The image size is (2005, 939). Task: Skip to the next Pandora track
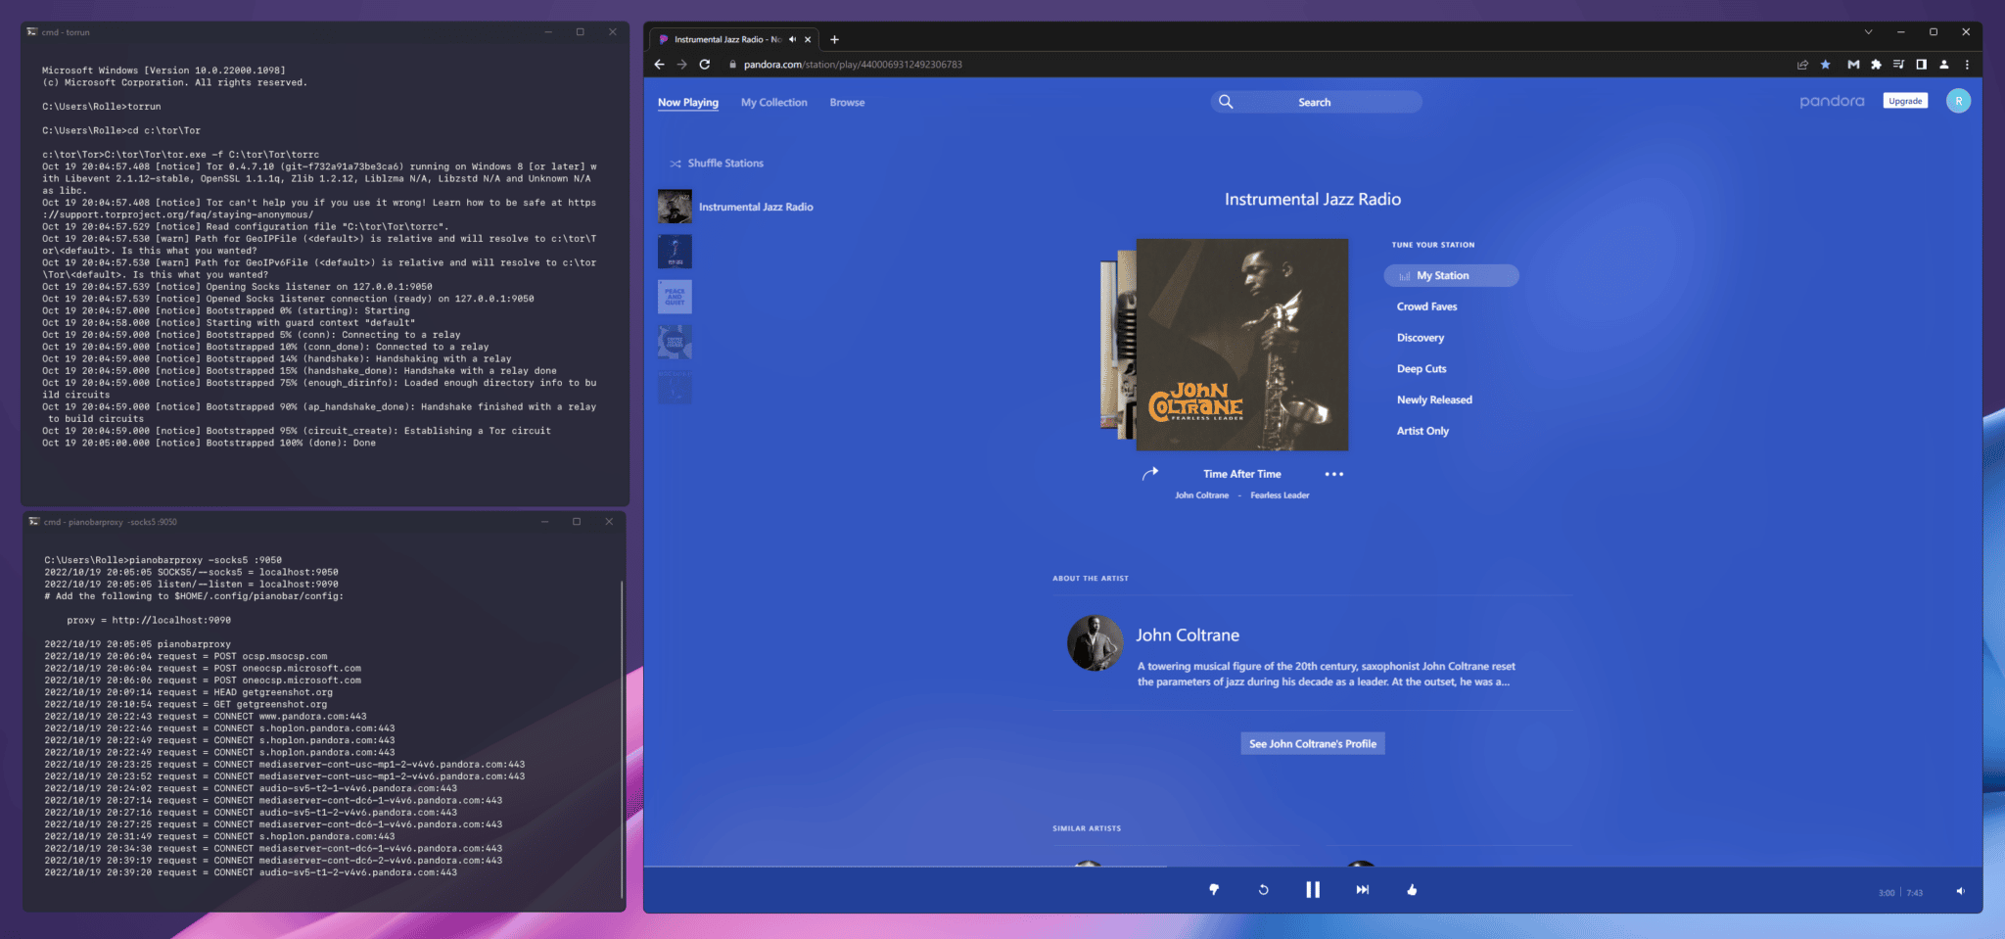coord(1362,889)
